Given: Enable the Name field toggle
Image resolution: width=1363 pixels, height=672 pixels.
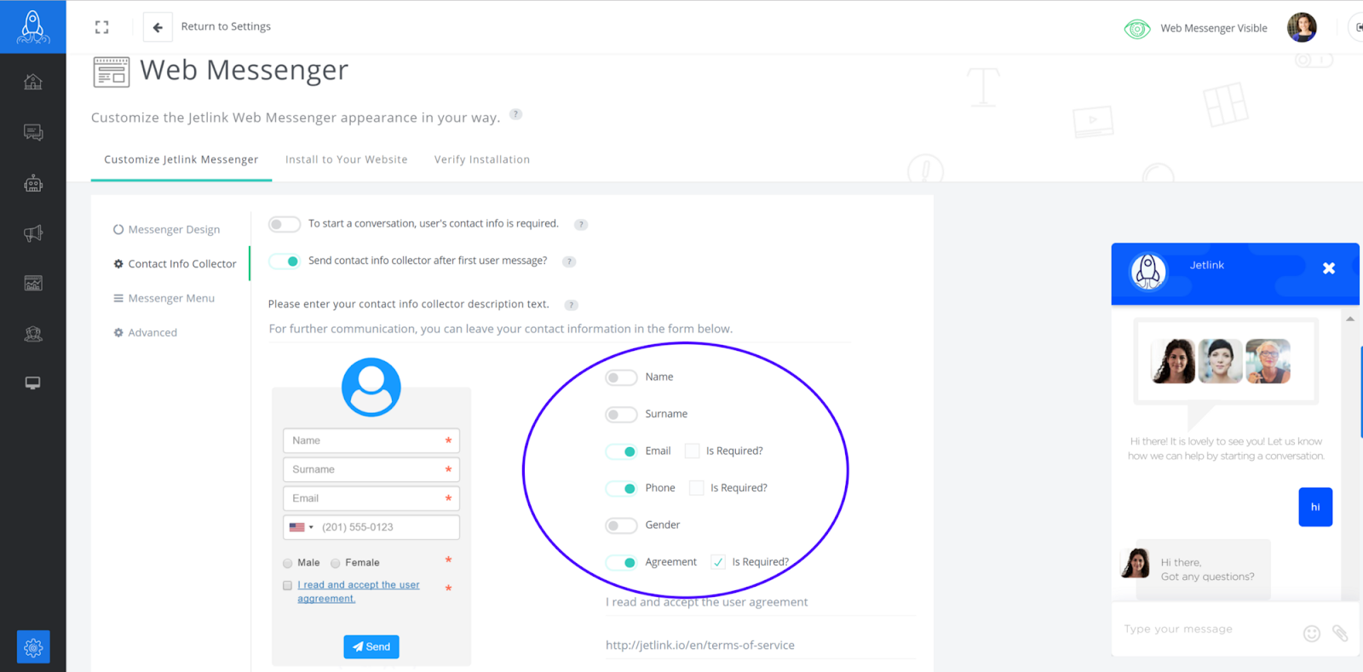Looking at the screenshot, I should [621, 377].
